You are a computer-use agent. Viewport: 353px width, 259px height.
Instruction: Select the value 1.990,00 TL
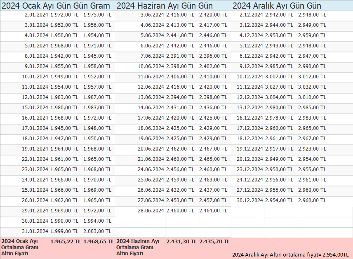pyautogui.click(x=64, y=221)
